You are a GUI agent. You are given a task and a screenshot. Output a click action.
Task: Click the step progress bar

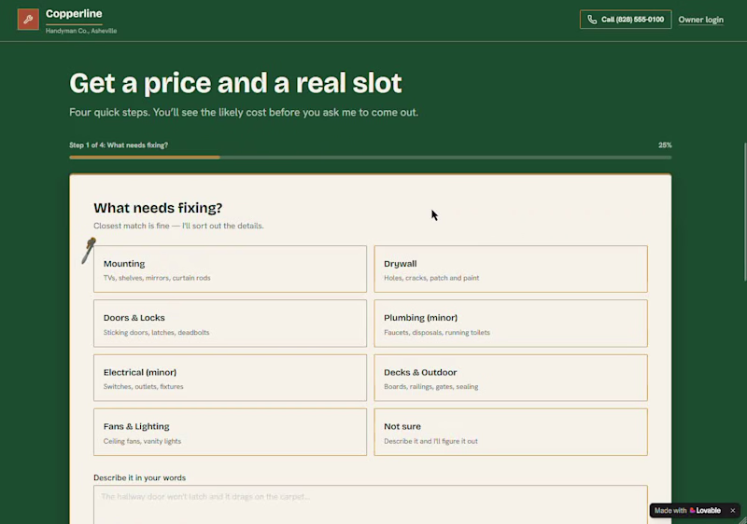click(x=370, y=158)
